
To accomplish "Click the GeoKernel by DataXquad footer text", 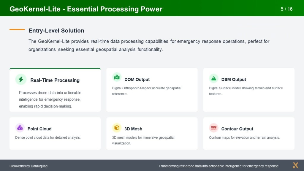I will tap(28, 166).
